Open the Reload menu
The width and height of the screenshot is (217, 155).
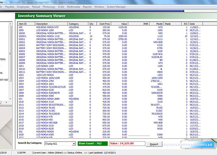click(36, 7)
